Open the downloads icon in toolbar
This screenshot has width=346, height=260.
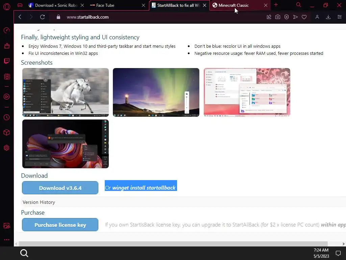coord(328,17)
